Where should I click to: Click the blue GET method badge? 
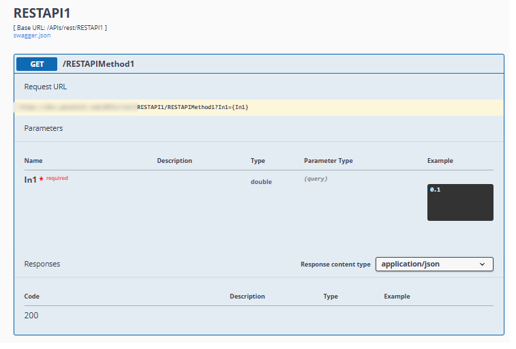tap(37, 64)
